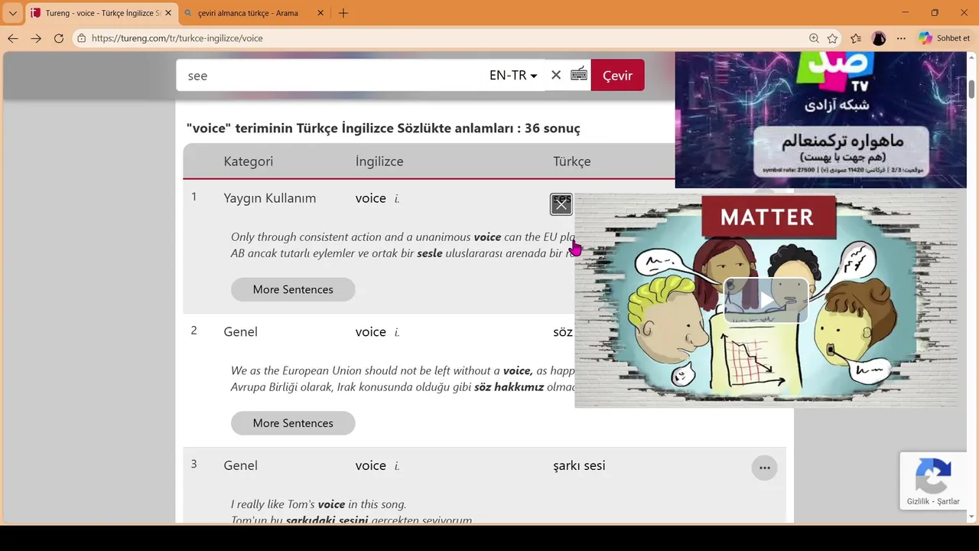Click the Türkçe column header
This screenshot has height=551, width=979.
pyautogui.click(x=572, y=161)
